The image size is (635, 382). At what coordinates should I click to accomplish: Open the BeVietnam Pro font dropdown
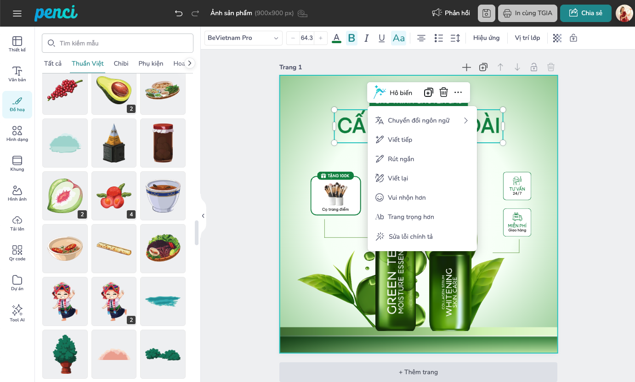[243, 38]
